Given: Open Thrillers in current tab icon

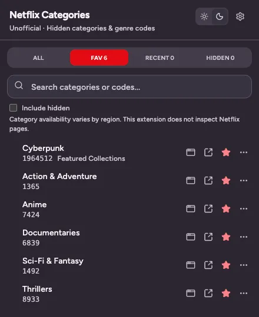Looking at the screenshot, I should tap(191, 293).
